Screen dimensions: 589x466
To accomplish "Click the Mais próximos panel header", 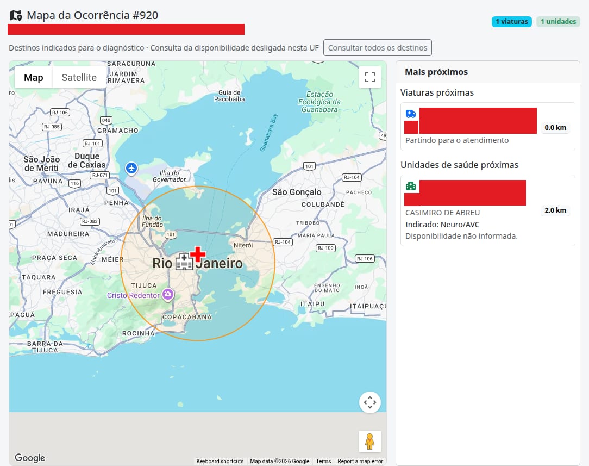I will click(x=487, y=72).
